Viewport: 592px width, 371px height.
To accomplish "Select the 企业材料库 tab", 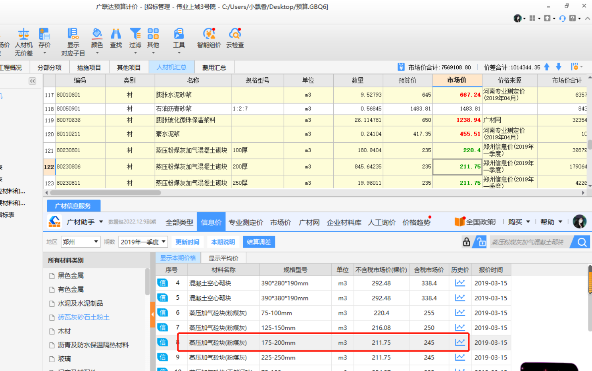I will pos(344,222).
